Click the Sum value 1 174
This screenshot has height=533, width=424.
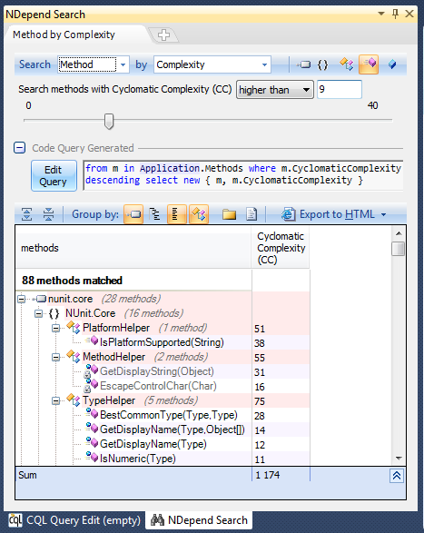[268, 475]
